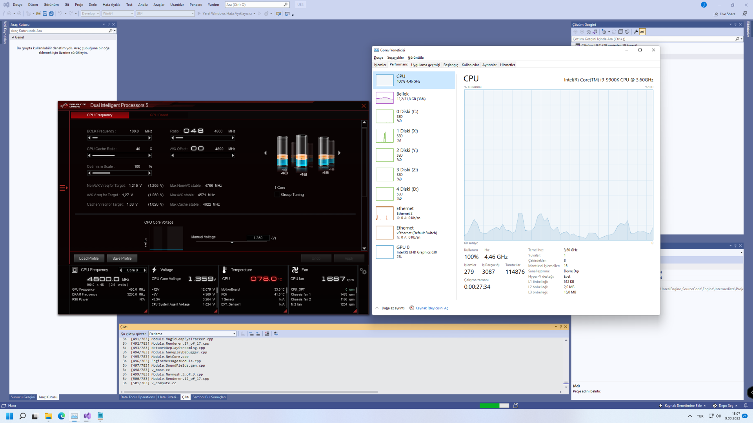Click the wrench Properties icon in Çözüm Gezgini

pyautogui.click(x=636, y=32)
